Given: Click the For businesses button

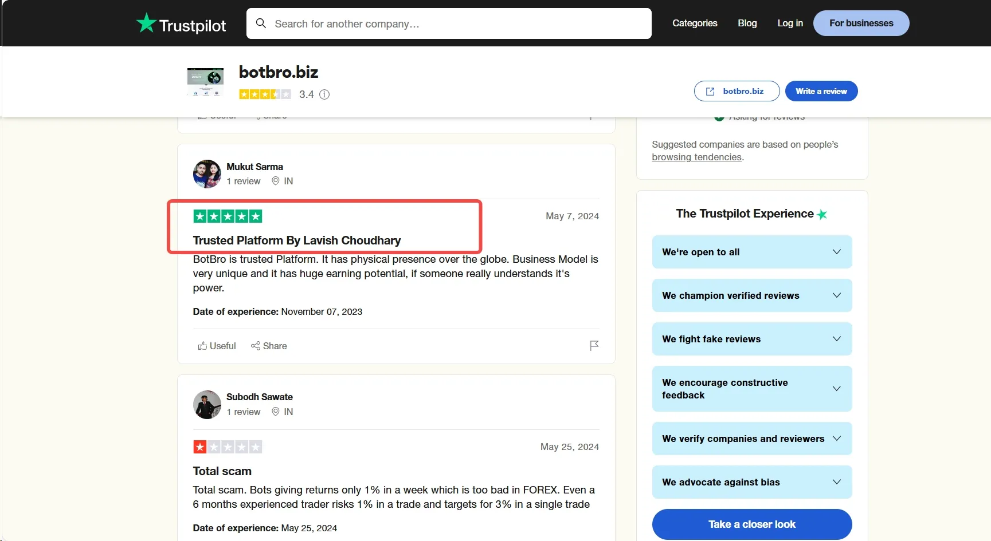Looking at the screenshot, I should click(x=861, y=23).
